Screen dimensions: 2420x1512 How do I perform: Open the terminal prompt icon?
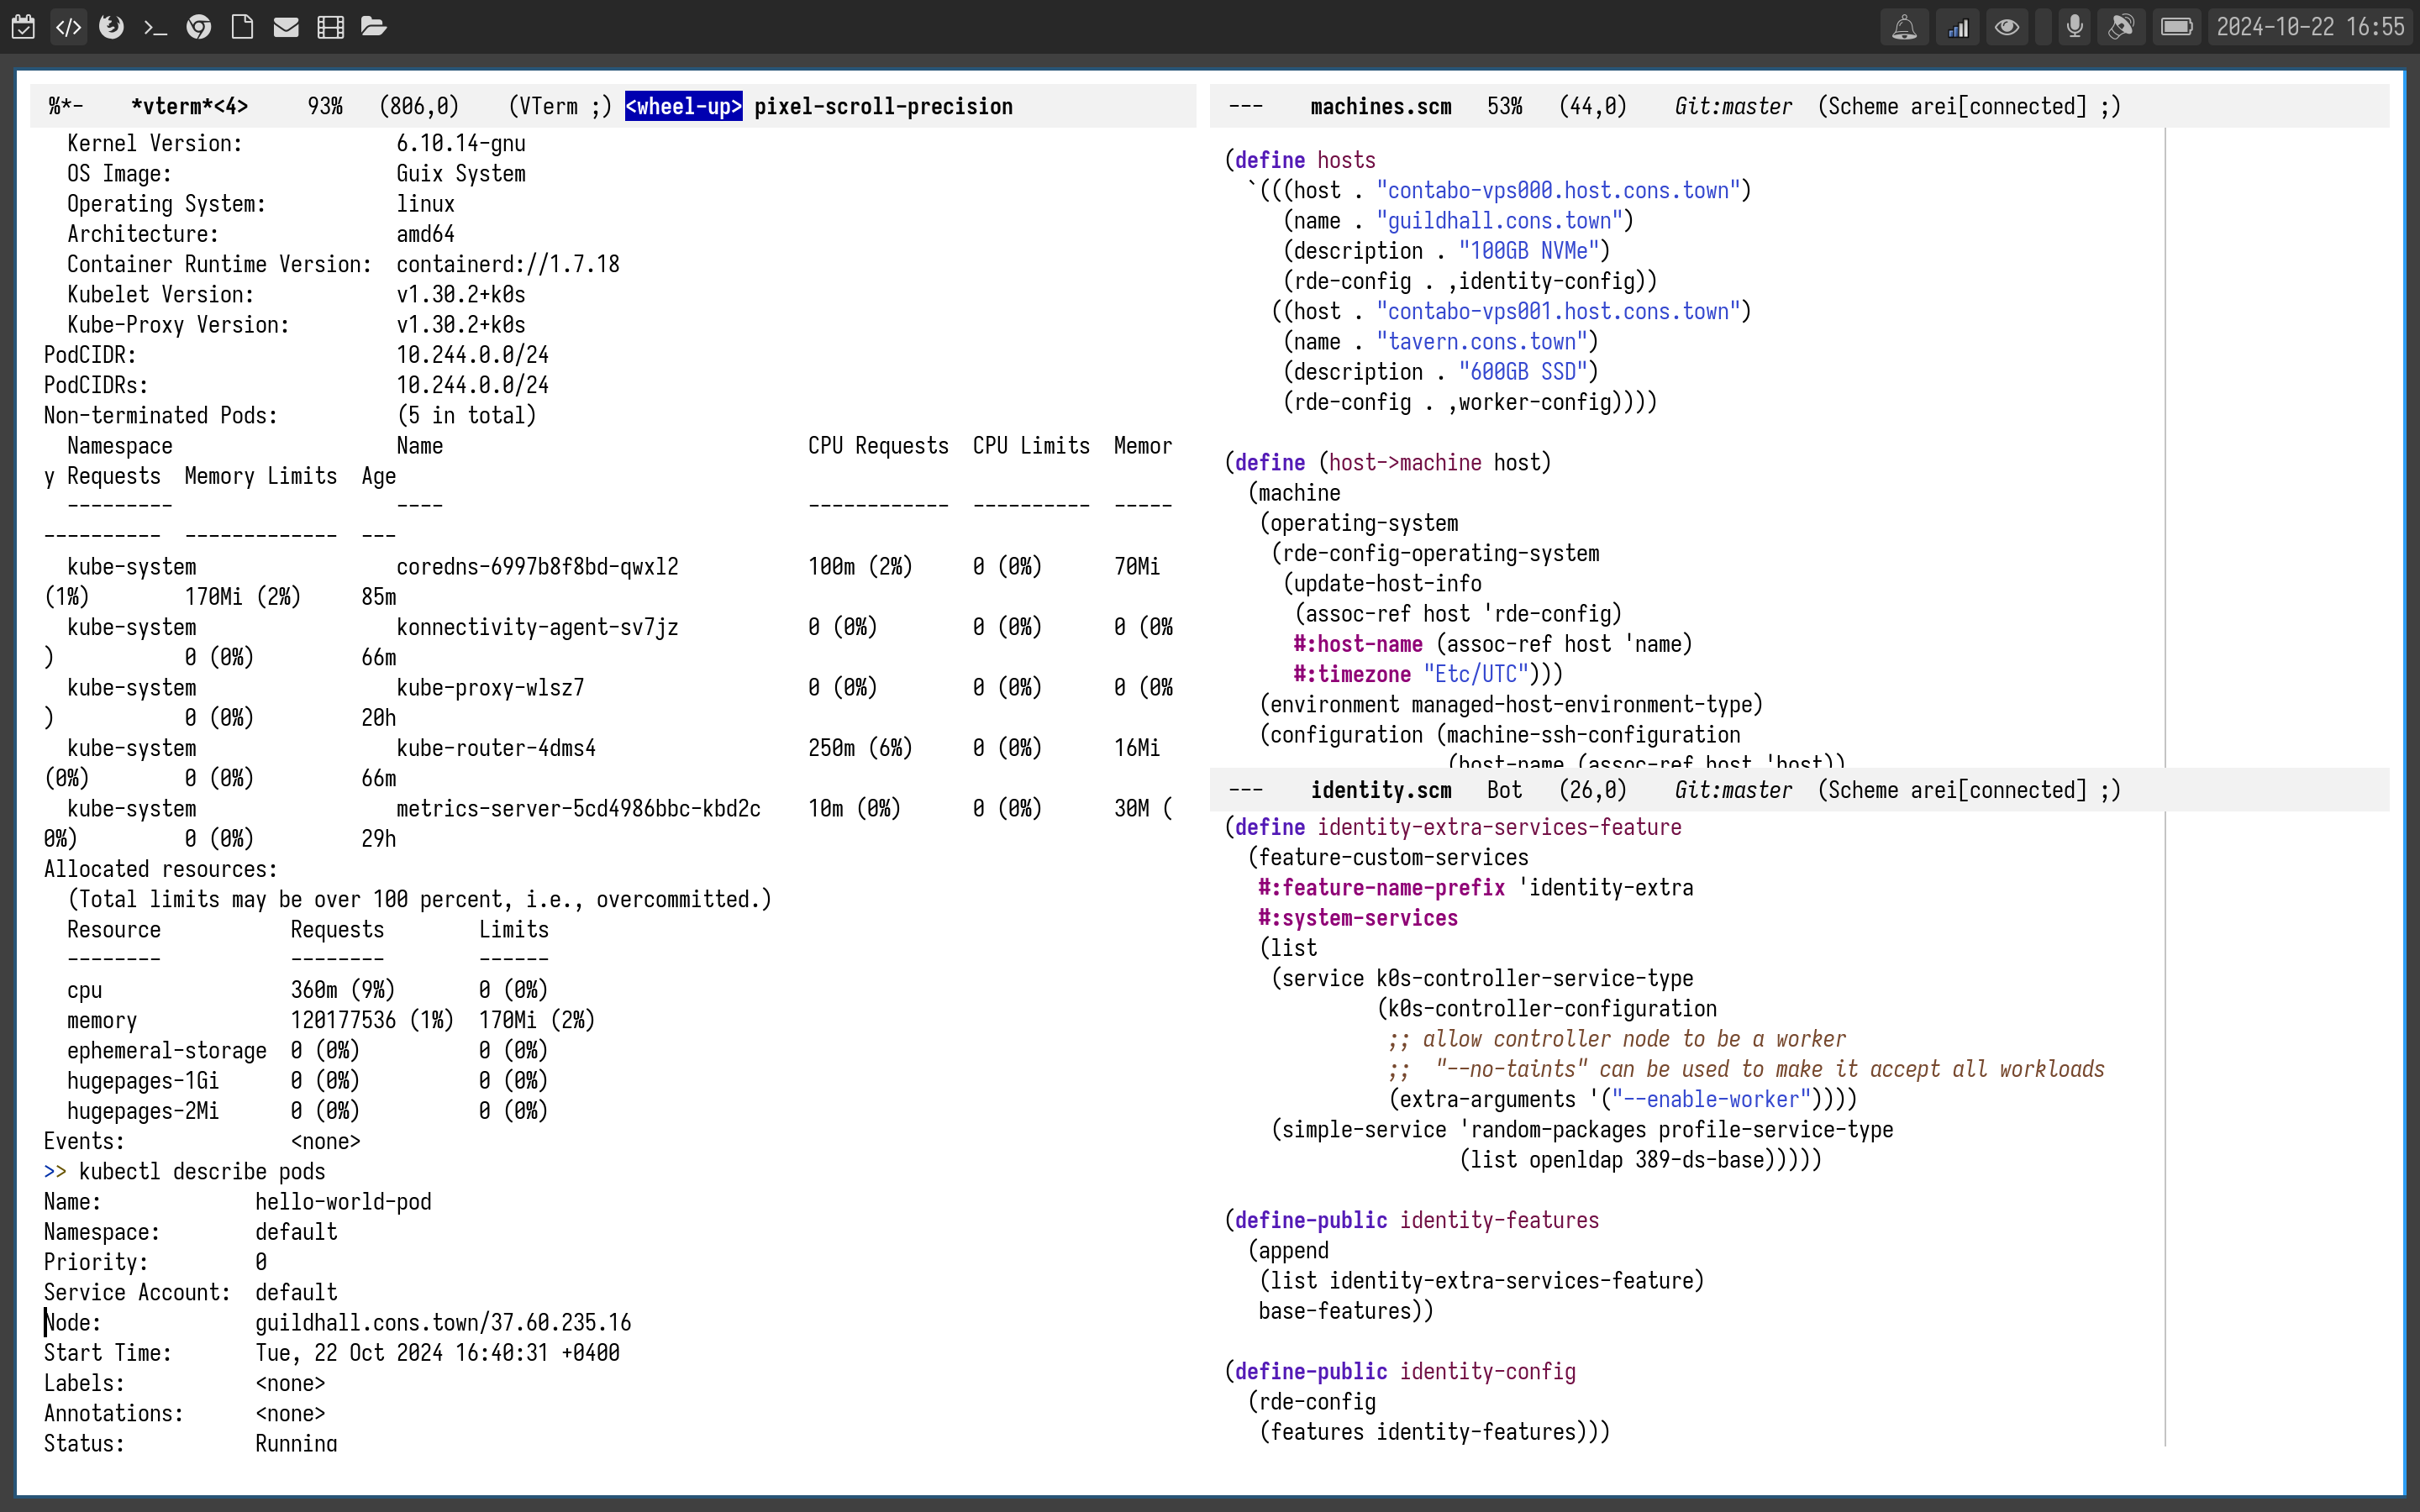click(155, 27)
